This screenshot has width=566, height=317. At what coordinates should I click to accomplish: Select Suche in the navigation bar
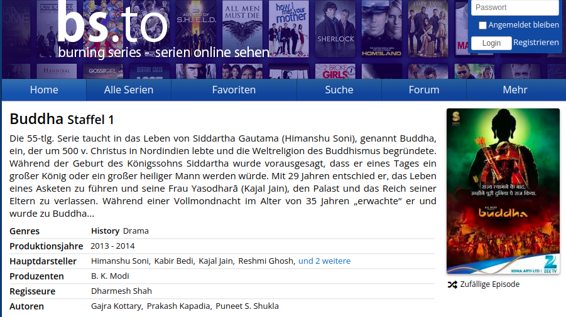coord(339,90)
